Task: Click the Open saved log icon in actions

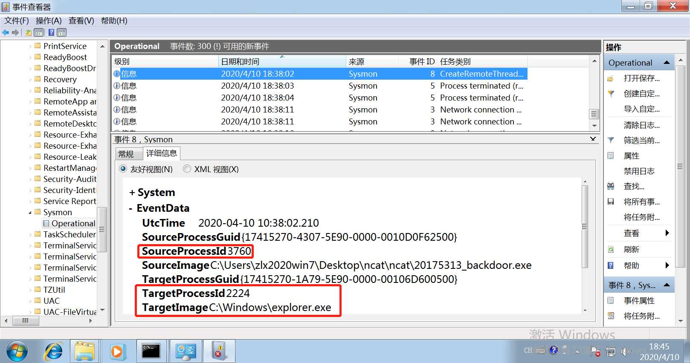Action: [611, 78]
